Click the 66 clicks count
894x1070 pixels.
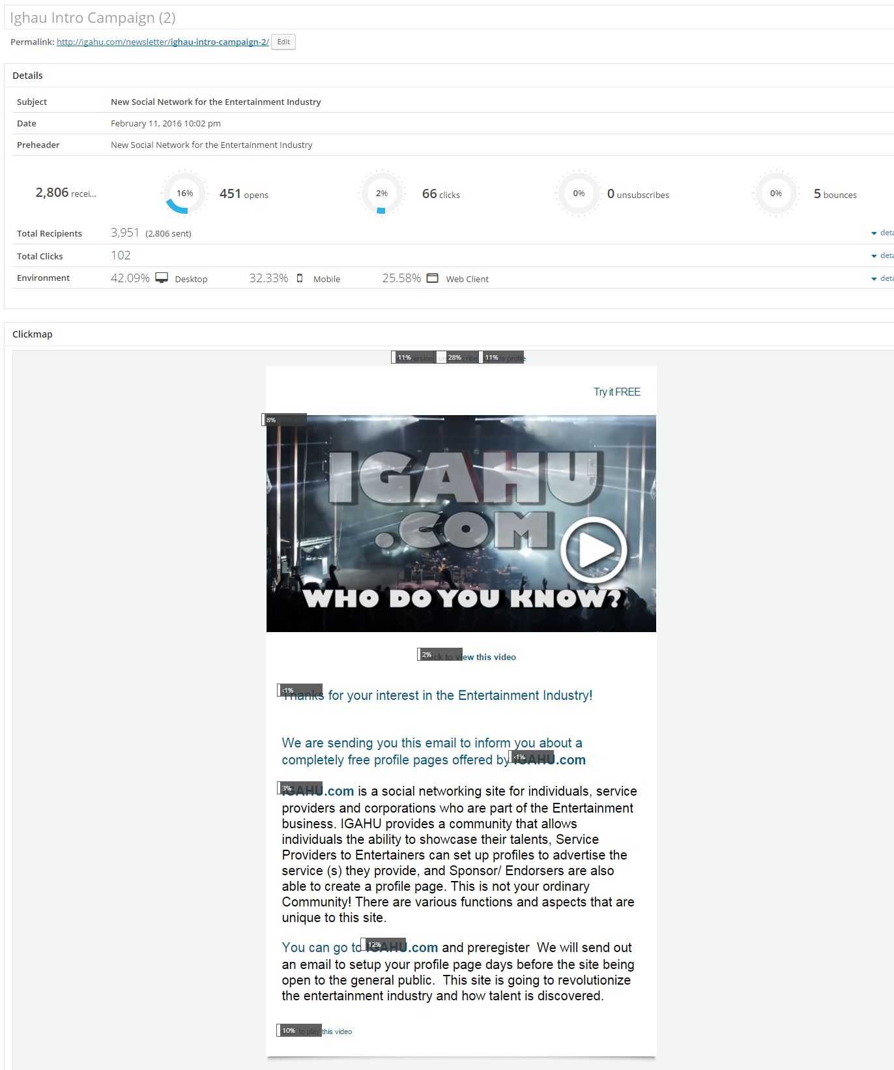[441, 194]
